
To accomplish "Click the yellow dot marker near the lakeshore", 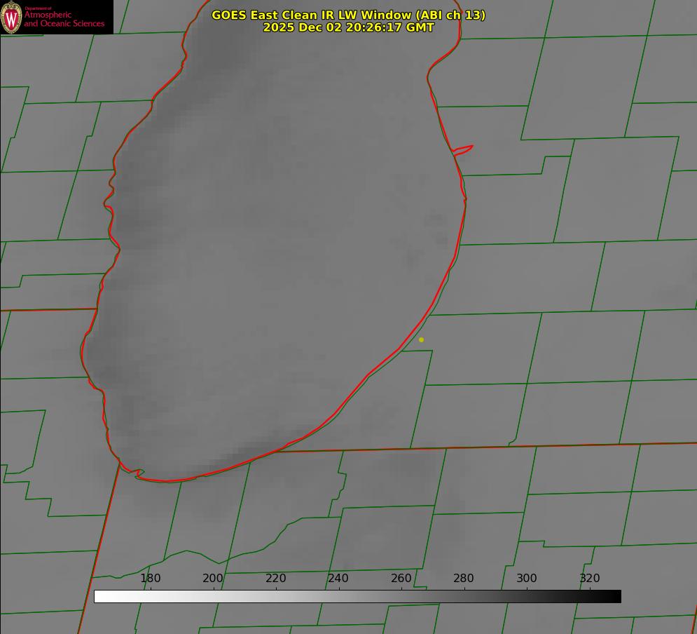I will (421, 339).
